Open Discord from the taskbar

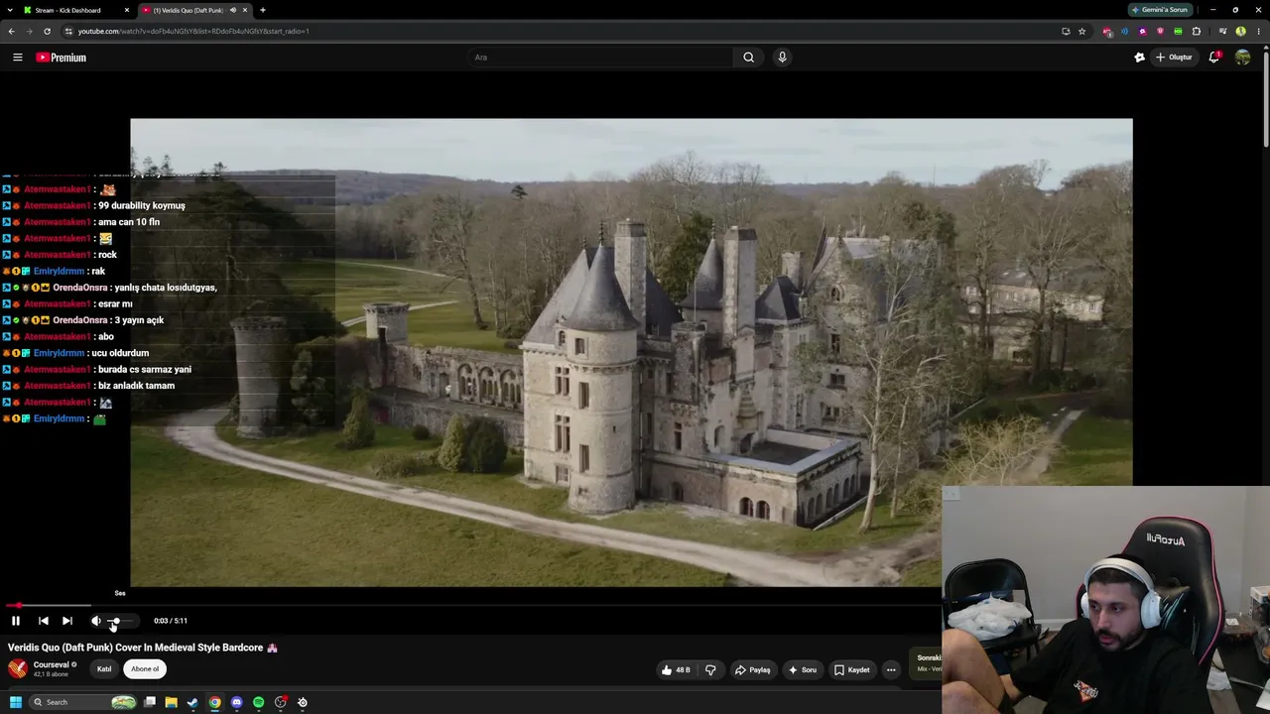pyautogui.click(x=236, y=702)
